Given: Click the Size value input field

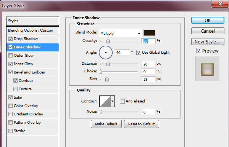Looking at the screenshot, I should 148,79.
